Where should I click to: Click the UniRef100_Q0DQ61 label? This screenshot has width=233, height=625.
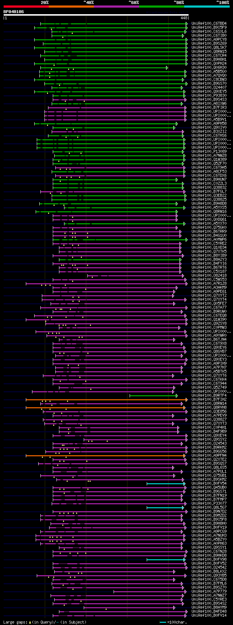(209, 220)
